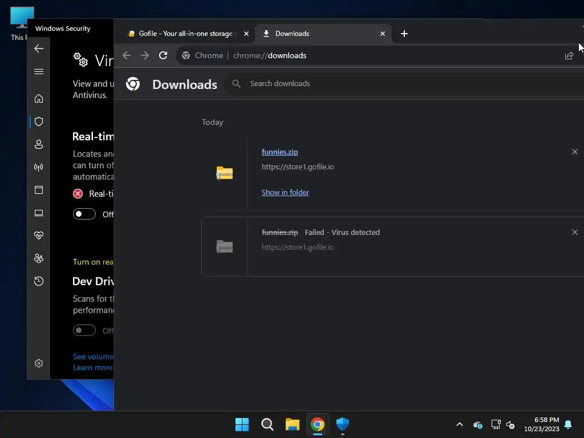Image resolution: width=584 pixels, height=438 pixels.
Task: Click the search magnifier in downloads search
Action: tap(237, 83)
